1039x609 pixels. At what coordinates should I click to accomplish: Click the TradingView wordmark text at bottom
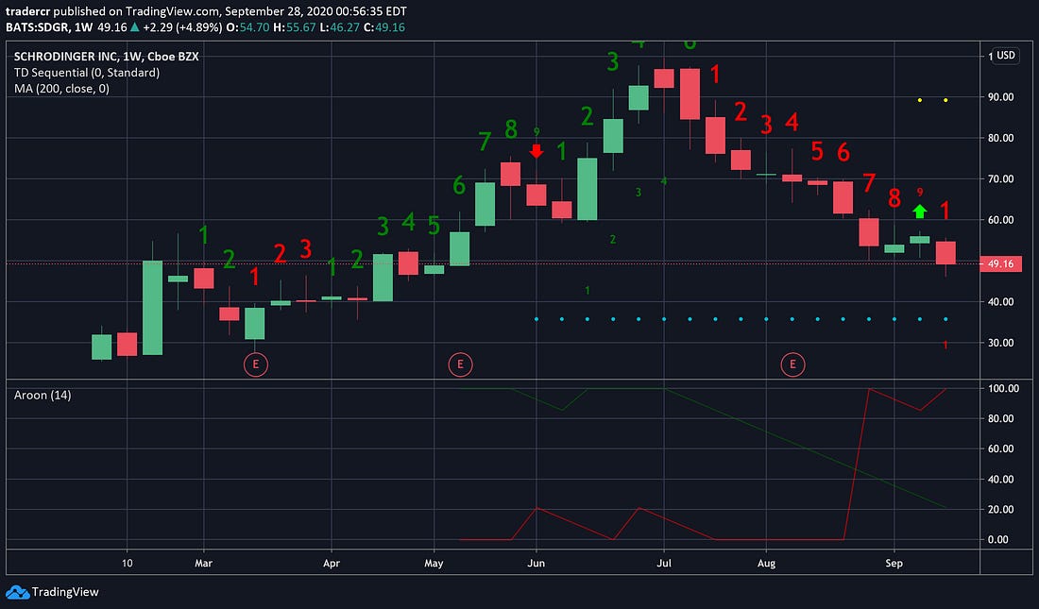point(65,592)
